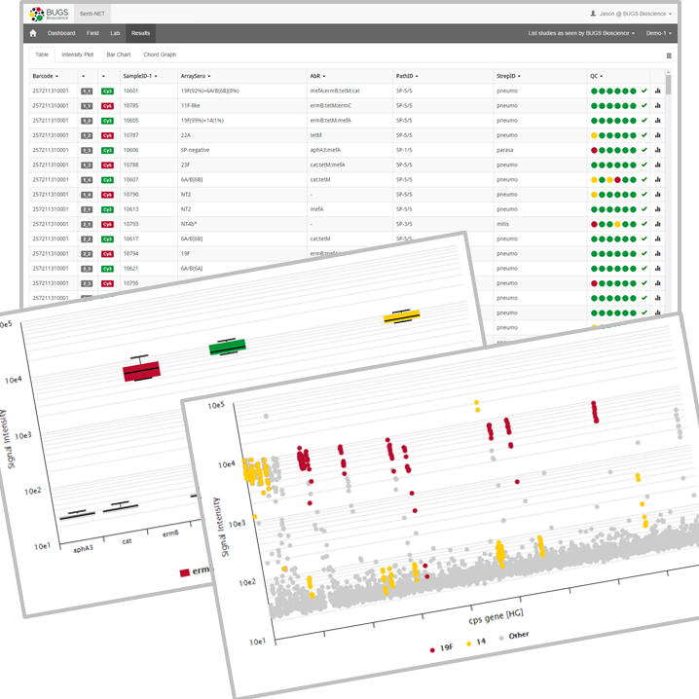The width and height of the screenshot is (699, 699).
Task: Click the table's vertical scrollbar thumb
Action: pos(668,85)
